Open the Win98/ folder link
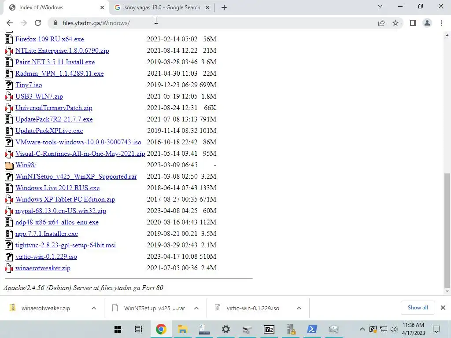The image size is (451, 338). point(26,165)
